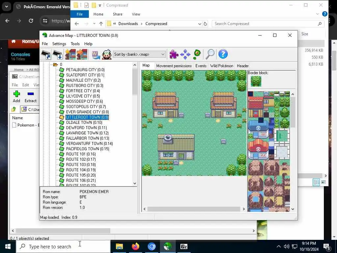Image resolution: width=337 pixels, height=253 pixels.
Task: Open the File tab in File Explorer
Action: (x=80, y=14)
